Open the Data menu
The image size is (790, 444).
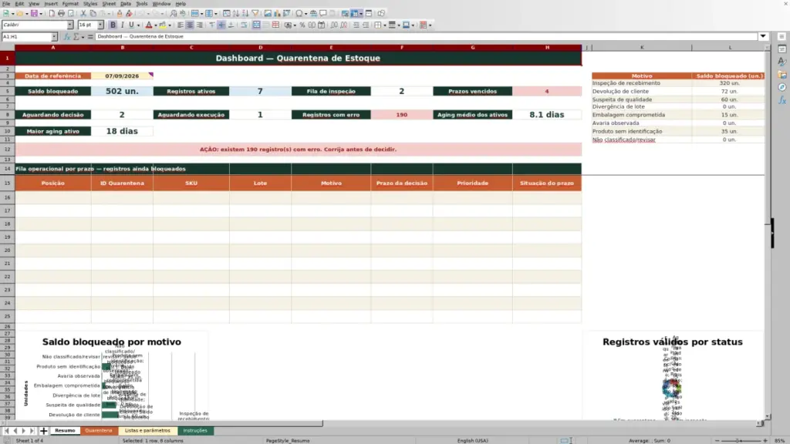(x=126, y=4)
